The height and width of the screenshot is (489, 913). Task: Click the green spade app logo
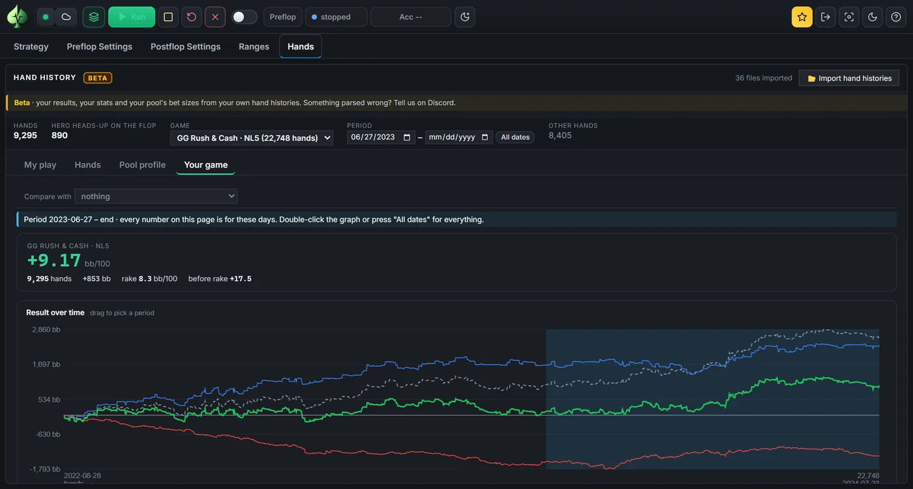[x=17, y=17]
